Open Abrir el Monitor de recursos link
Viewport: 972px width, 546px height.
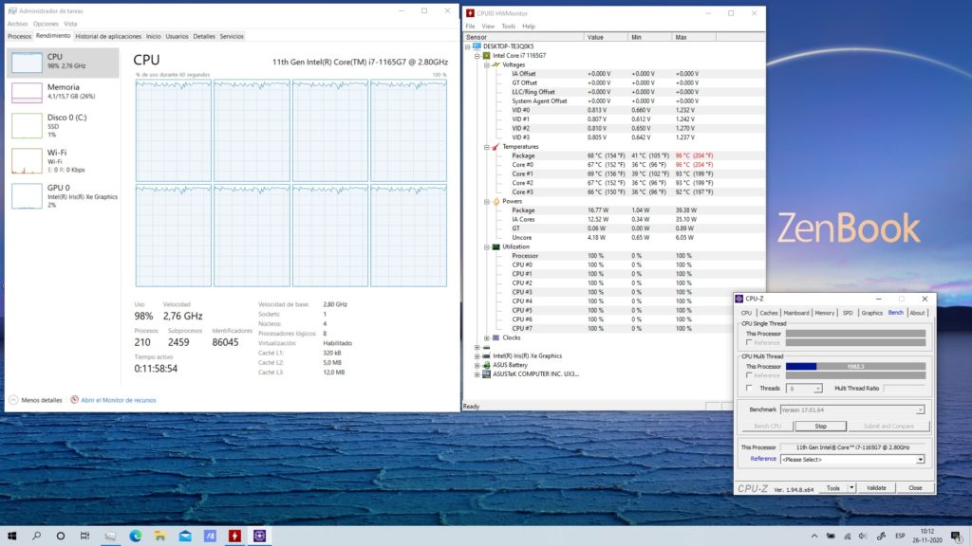pos(119,401)
